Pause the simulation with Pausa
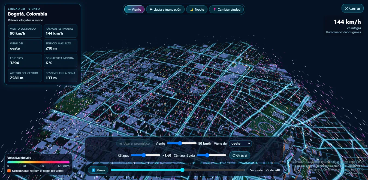The width and height of the screenshot is (368, 180). (x=98, y=170)
